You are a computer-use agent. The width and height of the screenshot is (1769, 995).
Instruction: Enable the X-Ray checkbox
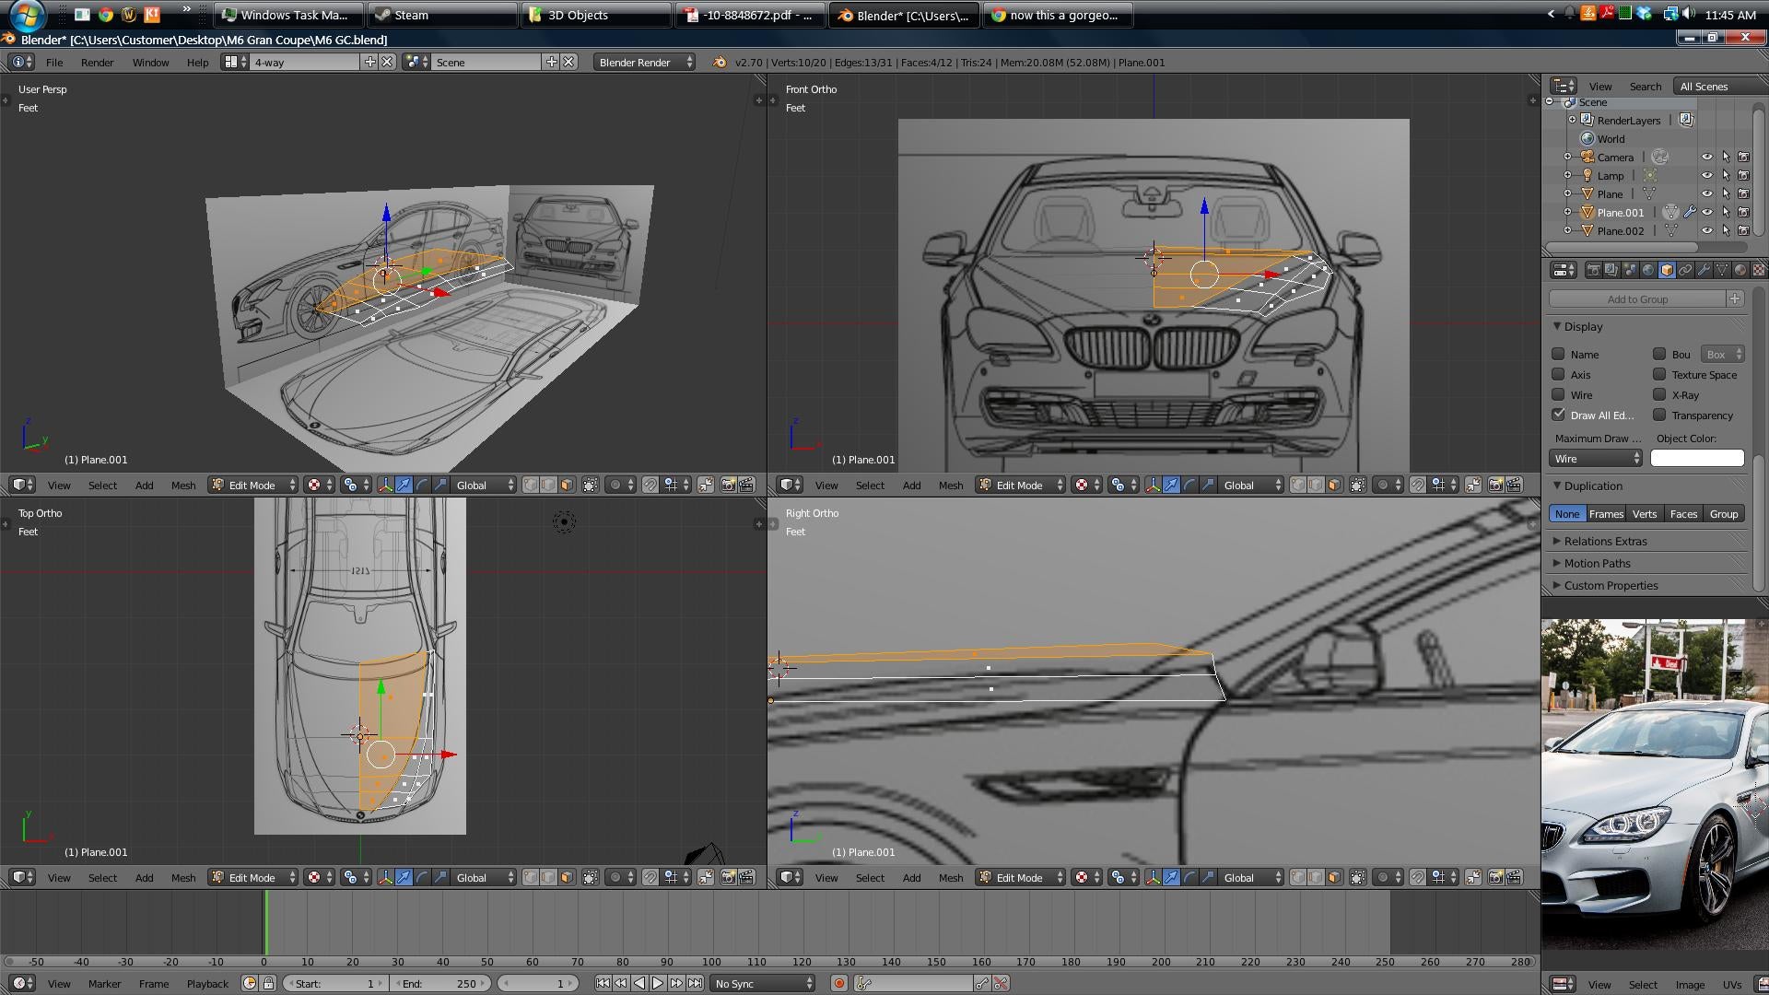coord(1659,394)
